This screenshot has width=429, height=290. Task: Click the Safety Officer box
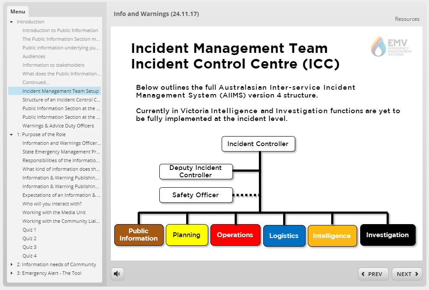pos(196,195)
